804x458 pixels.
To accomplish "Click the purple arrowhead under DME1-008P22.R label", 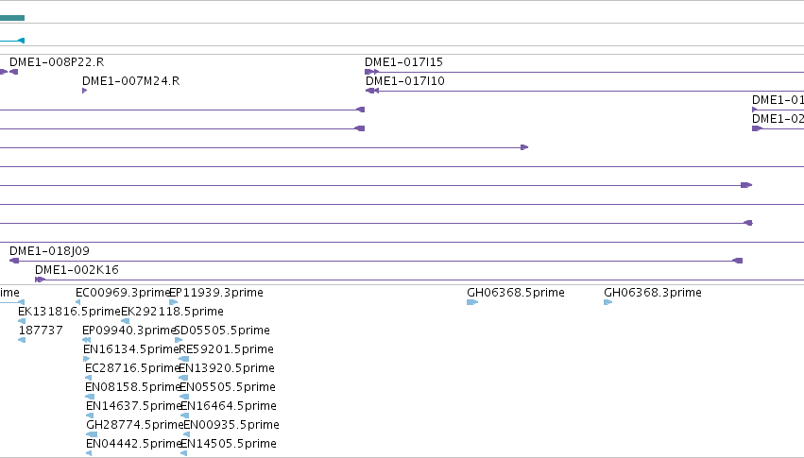I will point(14,72).
